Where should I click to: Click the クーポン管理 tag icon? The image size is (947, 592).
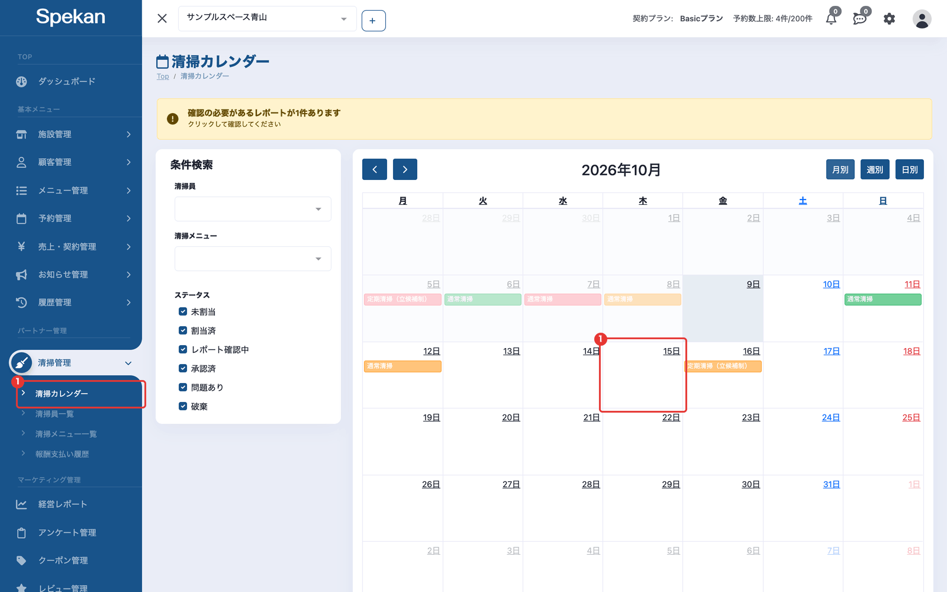click(21, 561)
